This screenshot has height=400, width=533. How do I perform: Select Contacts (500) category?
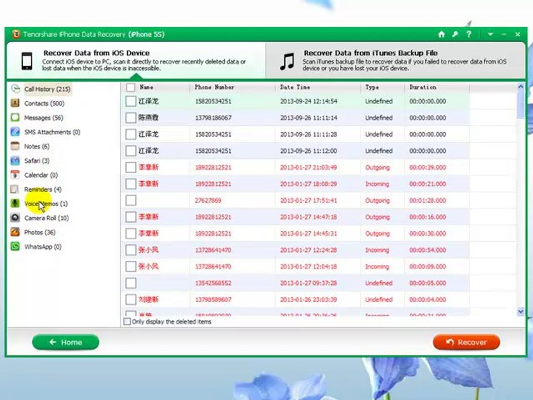pos(44,103)
